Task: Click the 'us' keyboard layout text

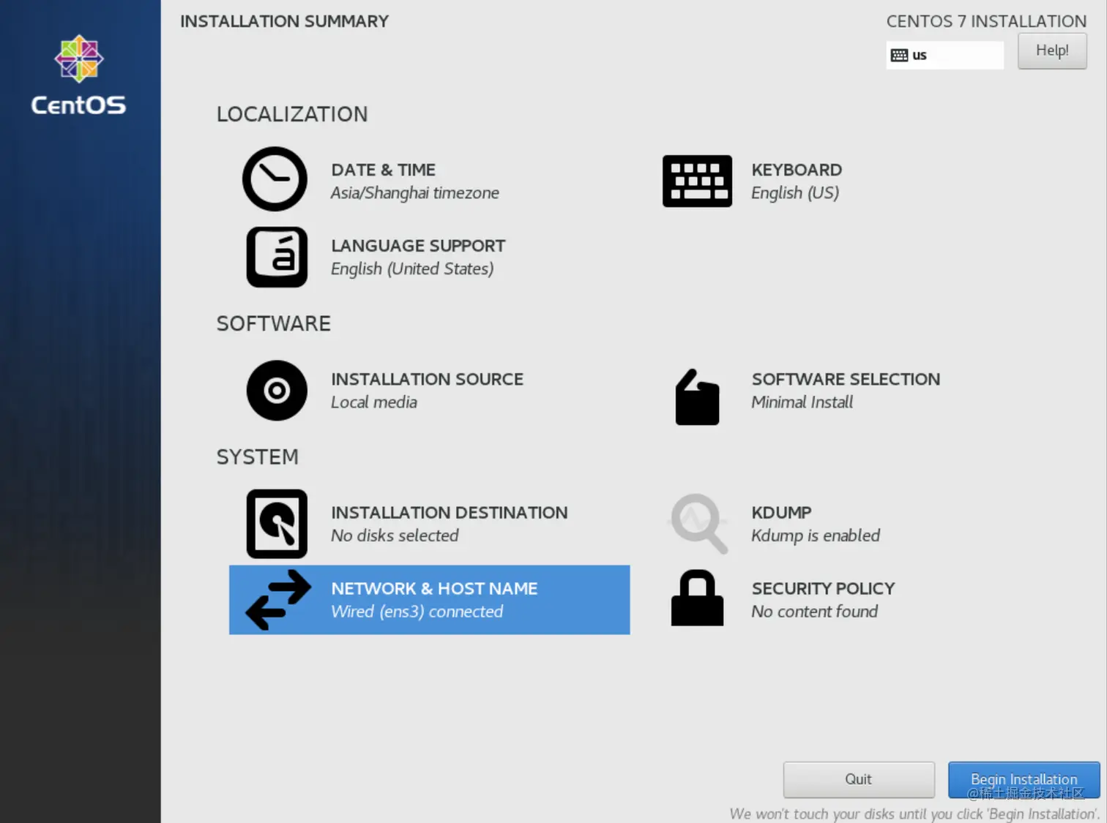Action: click(920, 55)
